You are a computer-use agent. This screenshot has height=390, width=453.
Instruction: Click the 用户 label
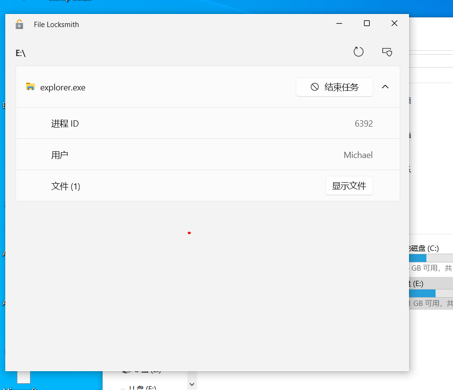coord(60,155)
